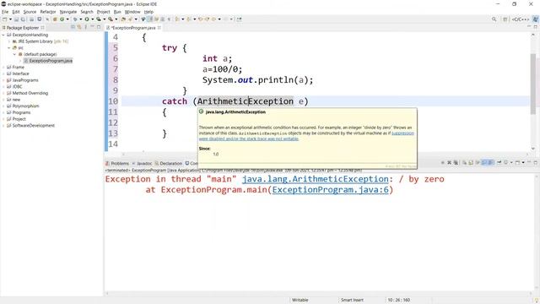The image size is (540, 304).
Task: Collapse the (default package) node
Action: pos(15,54)
